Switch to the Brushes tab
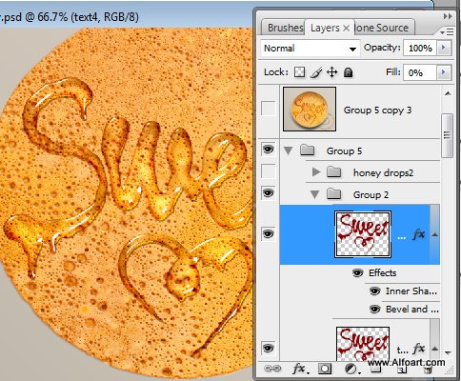This screenshot has width=461, height=381. pyautogui.click(x=285, y=28)
